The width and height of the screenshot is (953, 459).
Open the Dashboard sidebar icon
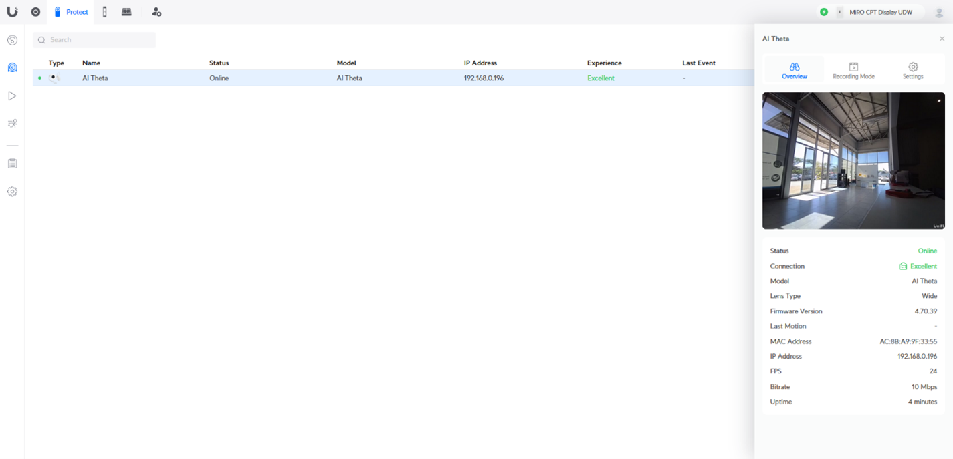pyautogui.click(x=12, y=40)
